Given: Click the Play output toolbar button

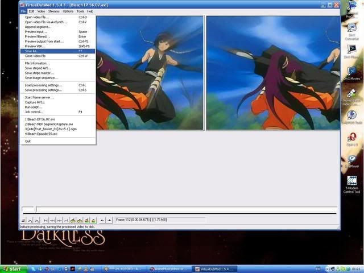Looking at the screenshot, I should (36, 220).
